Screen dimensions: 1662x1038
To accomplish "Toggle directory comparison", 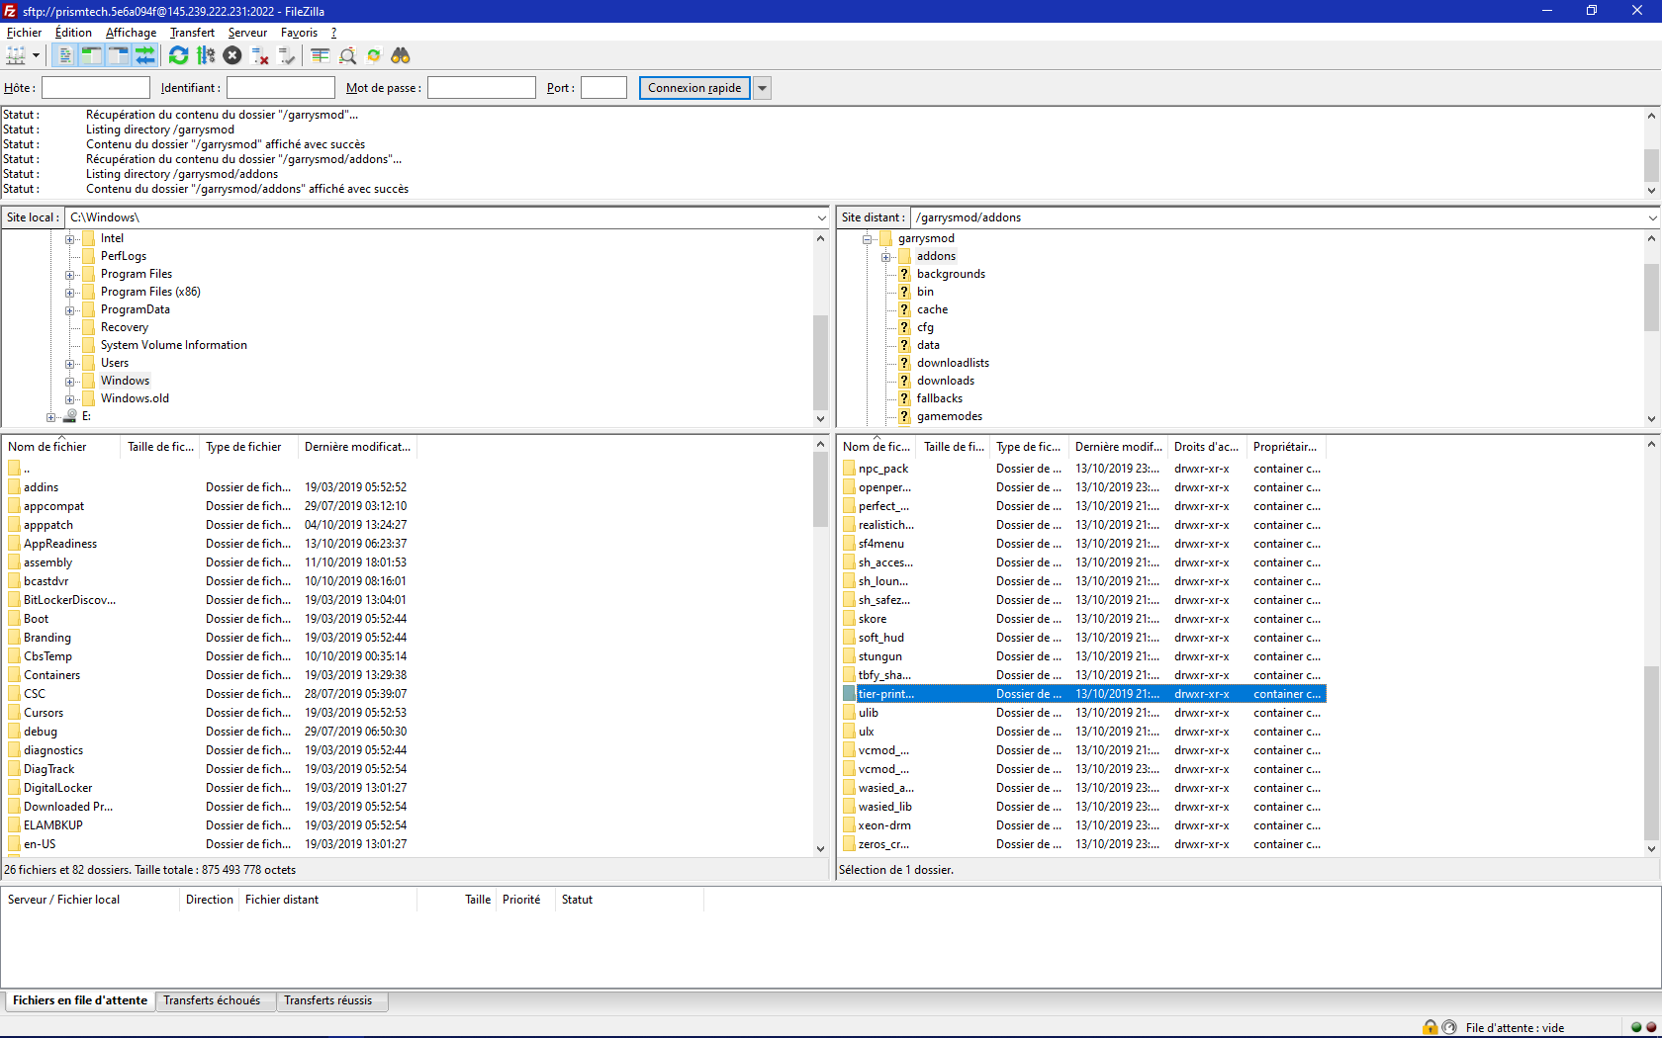I will click(x=347, y=55).
